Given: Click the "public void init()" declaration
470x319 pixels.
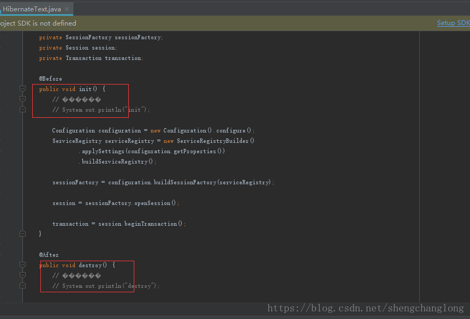Looking at the screenshot, I should (72, 89).
